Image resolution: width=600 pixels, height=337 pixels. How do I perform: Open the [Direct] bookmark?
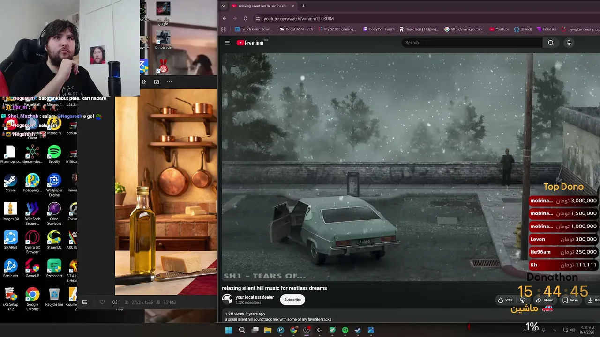(523, 29)
